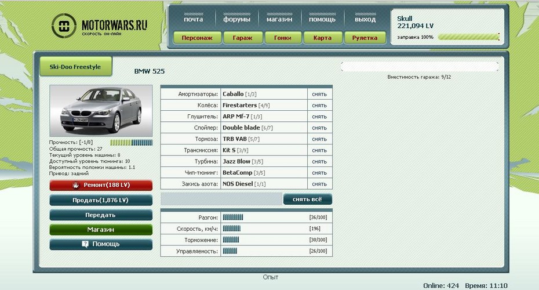The height and width of the screenshot is (290, 539).
Task: Click the Firestarters part name
Action: coord(239,105)
